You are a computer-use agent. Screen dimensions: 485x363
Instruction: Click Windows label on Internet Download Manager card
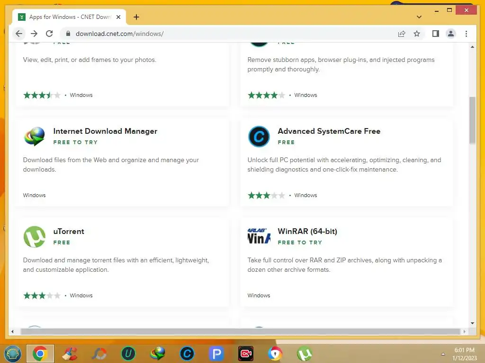(x=34, y=195)
